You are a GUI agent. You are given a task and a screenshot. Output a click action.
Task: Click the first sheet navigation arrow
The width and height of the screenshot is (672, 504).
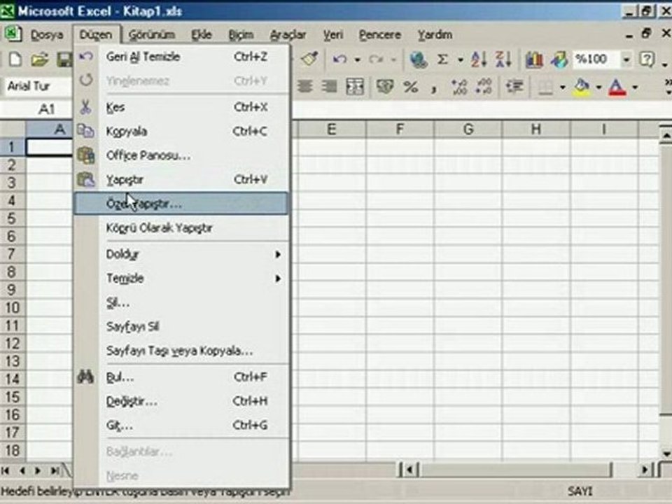pos(6,470)
